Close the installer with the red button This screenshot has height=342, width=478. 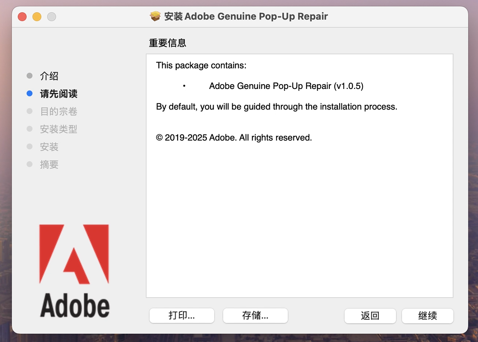click(22, 16)
